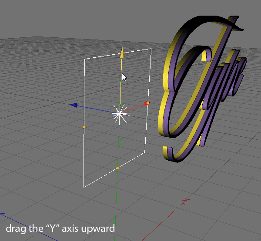Click the bottom-right corner of white rectangle
Screen dimensions: 261x241
pyautogui.click(x=145, y=152)
